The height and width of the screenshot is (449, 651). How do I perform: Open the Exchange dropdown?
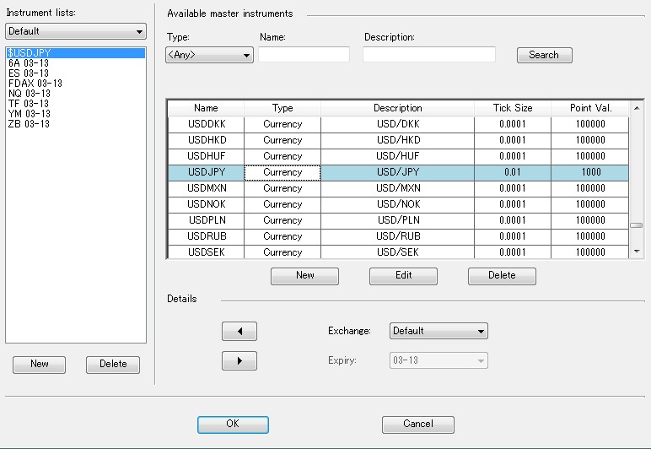(438, 331)
